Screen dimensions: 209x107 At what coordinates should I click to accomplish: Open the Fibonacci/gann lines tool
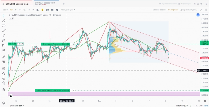(x=4, y=26)
